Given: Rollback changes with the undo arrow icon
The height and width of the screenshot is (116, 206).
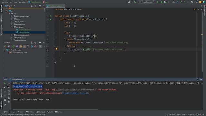Looking at the screenshot, I should point(192,2).
